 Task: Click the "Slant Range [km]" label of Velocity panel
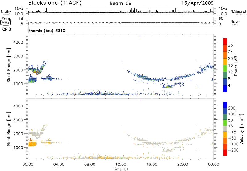pos(9,129)
